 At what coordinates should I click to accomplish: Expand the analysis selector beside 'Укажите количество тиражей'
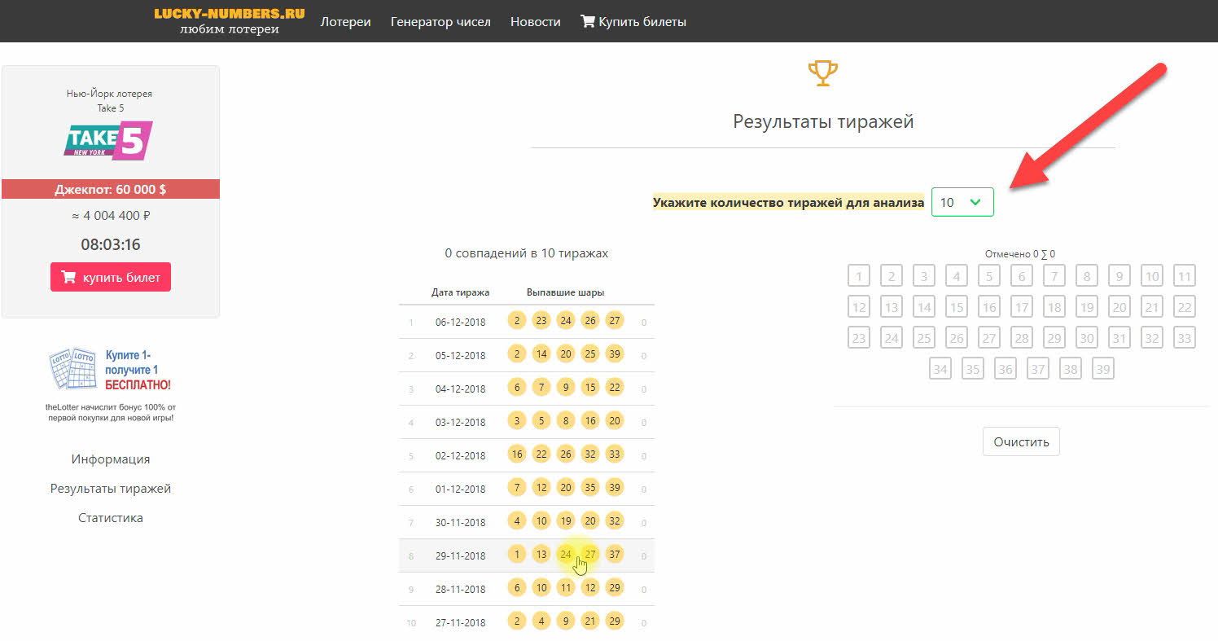(x=962, y=202)
